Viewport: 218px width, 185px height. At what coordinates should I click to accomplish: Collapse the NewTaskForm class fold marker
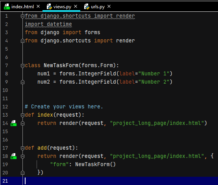22,66
